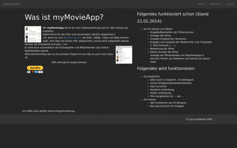
Task: Click the Mastercard icon under Spenden
Action: (x=32, y=72)
